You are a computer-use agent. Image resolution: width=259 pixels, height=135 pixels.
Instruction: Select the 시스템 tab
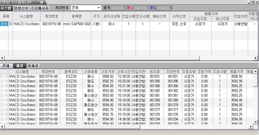[x=6, y=8]
